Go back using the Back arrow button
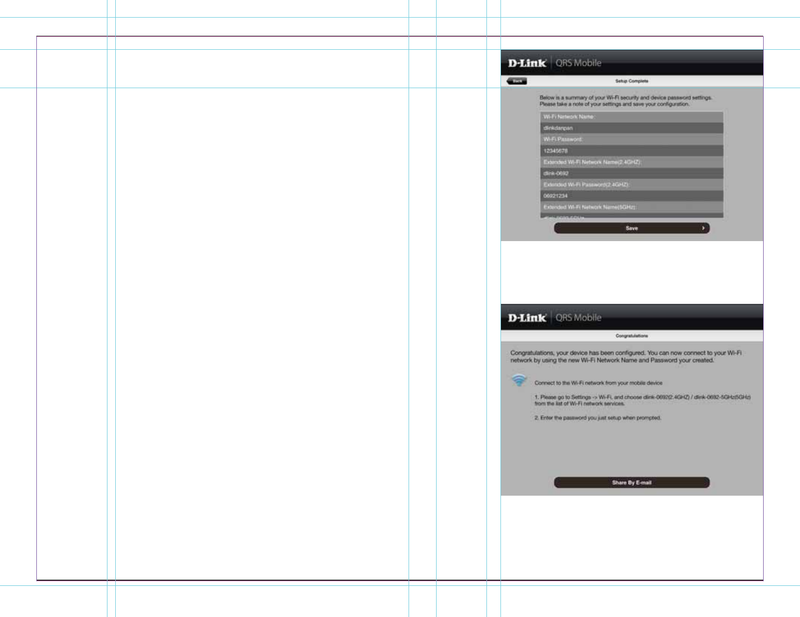Image resolution: width=800 pixels, height=617 pixels. [517, 81]
